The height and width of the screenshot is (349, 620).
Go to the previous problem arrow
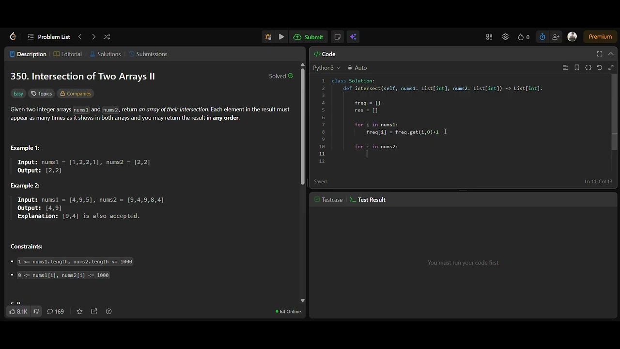80,37
